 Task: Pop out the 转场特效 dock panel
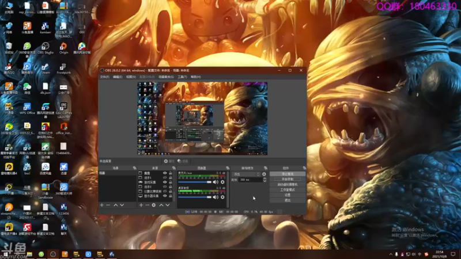pos(266,168)
